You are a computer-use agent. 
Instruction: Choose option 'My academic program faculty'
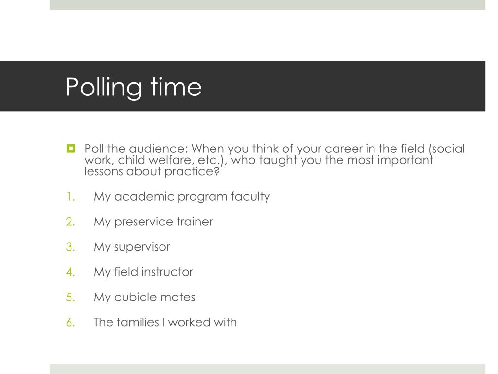[x=182, y=197]
